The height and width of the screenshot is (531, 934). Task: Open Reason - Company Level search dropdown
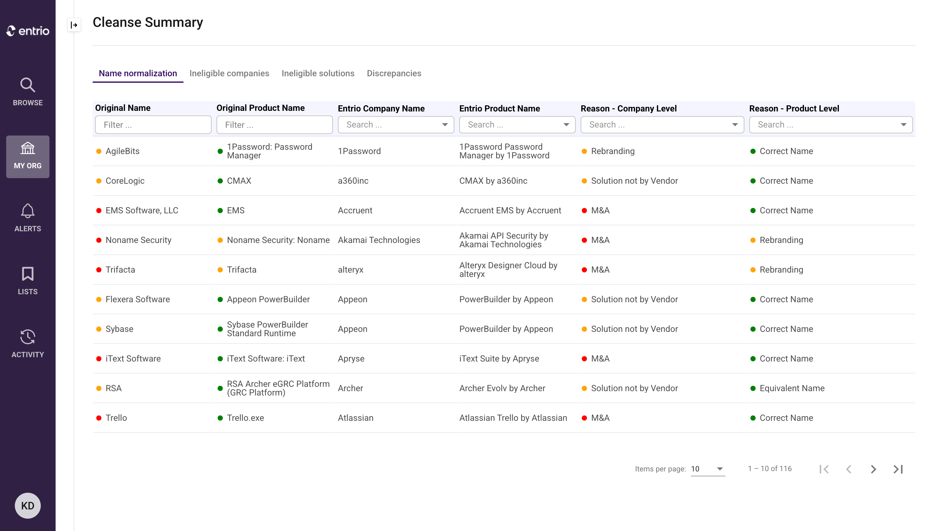[662, 125]
